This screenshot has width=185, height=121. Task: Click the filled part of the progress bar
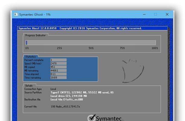(27, 43)
